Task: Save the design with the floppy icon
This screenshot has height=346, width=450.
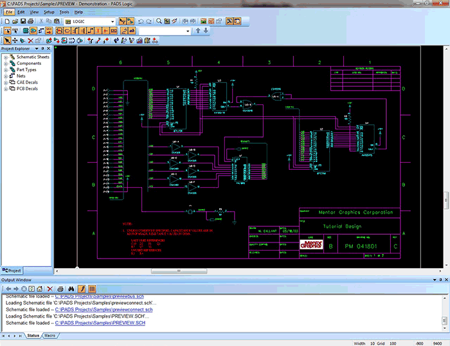Action: click(23, 21)
